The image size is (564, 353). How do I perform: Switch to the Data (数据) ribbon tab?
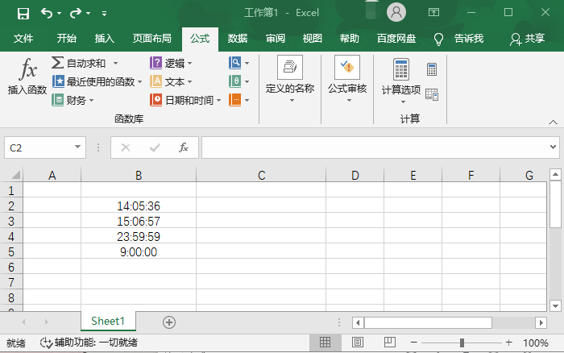(237, 38)
